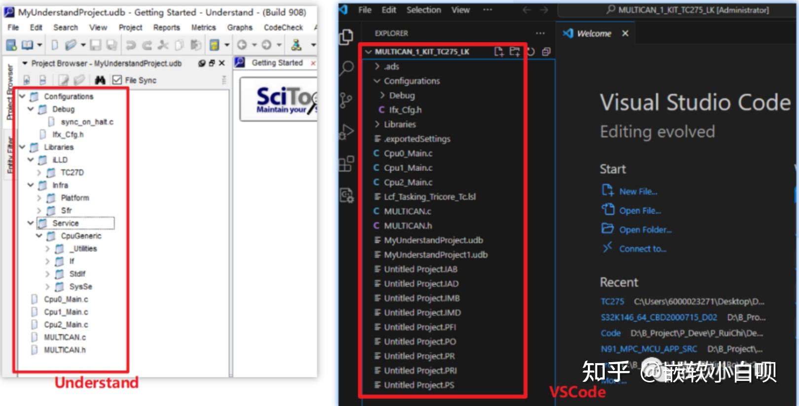Click Understand open-book toolbar icon
This screenshot has width=799, height=406.
[27, 45]
